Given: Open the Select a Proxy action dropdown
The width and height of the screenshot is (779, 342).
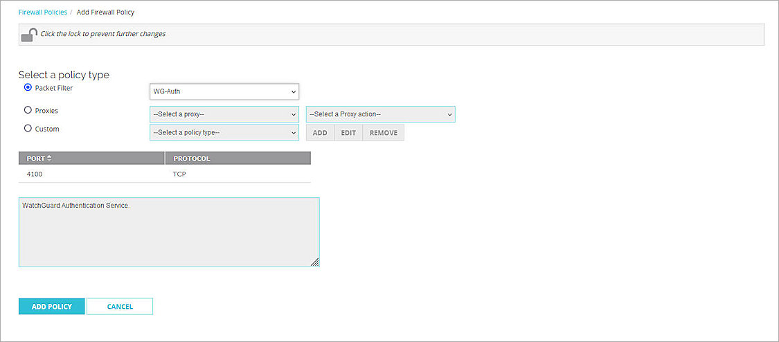Looking at the screenshot, I should pyautogui.click(x=381, y=114).
